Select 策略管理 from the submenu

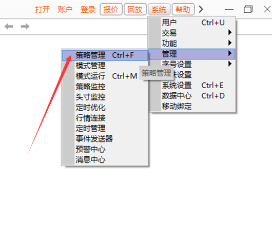pyautogui.click(x=105, y=55)
